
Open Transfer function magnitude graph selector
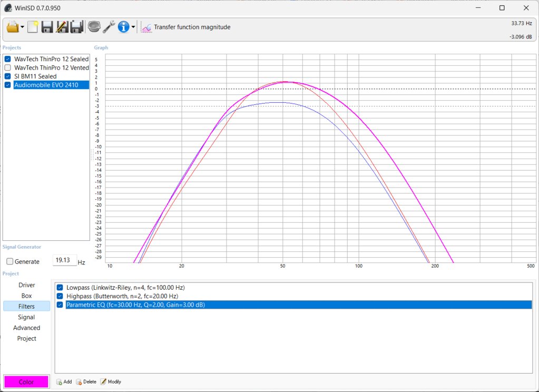[x=192, y=27]
